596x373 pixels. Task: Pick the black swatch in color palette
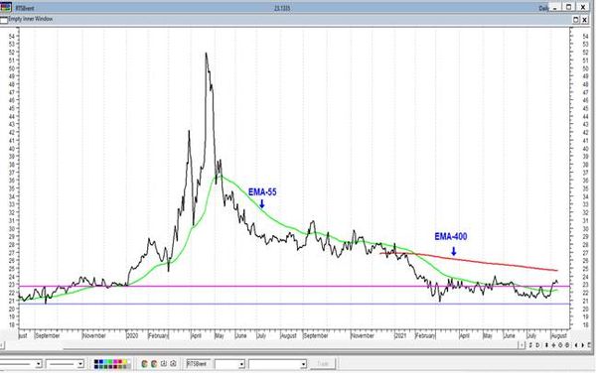click(96, 362)
